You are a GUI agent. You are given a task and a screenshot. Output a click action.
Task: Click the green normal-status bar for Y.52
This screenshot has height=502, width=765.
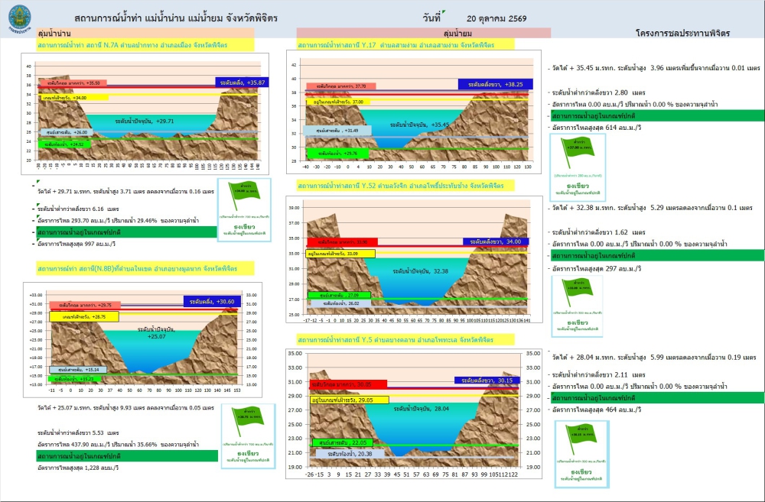657,255
